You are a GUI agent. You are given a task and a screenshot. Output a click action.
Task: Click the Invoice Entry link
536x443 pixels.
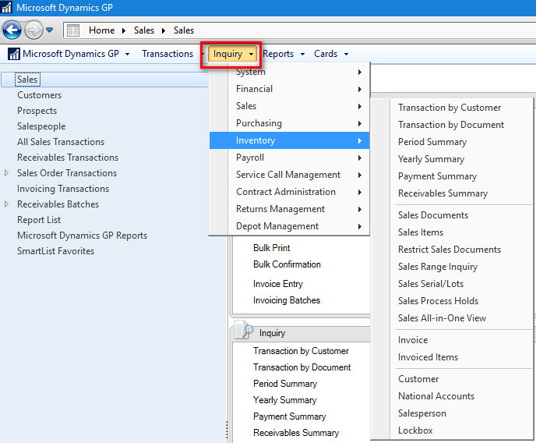click(278, 284)
